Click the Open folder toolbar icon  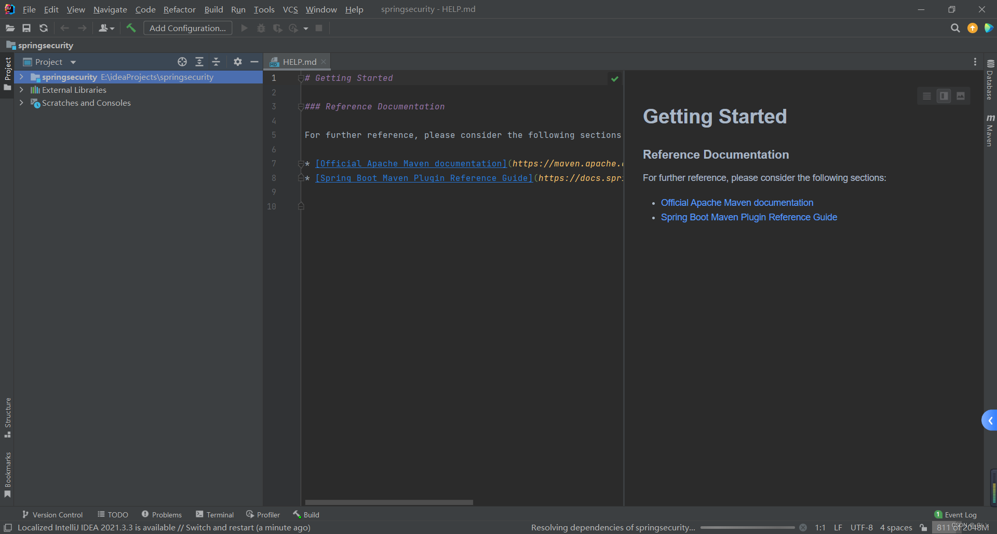[x=10, y=28]
